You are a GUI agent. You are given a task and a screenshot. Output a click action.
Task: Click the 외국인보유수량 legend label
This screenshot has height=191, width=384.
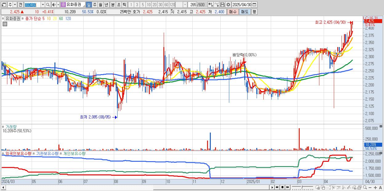[x=18, y=153]
